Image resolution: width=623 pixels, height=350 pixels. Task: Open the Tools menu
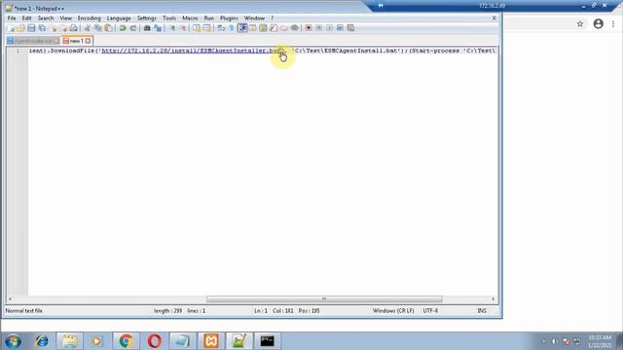coord(168,18)
